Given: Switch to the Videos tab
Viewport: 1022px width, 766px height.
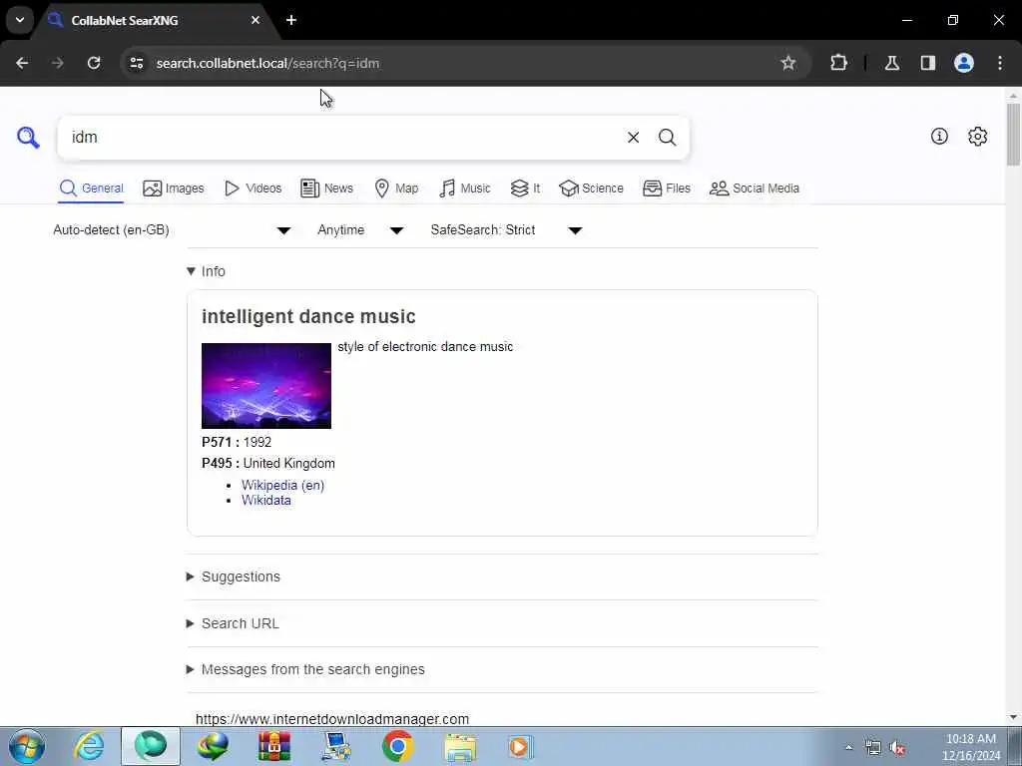Looking at the screenshot, I should pyautogui.click(x=253, y=189).
